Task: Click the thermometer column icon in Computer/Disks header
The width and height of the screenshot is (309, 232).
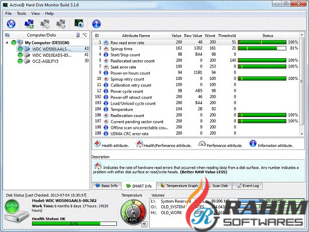Action: click(x=78, y=35)
